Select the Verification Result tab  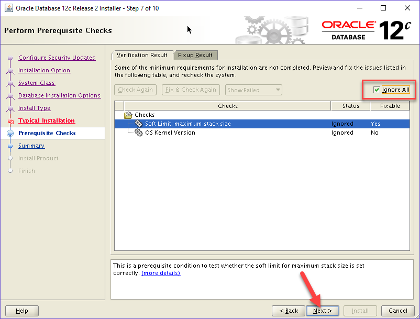tap(142, 55)
